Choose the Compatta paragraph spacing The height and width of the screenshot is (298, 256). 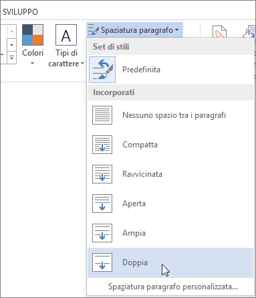170,145
